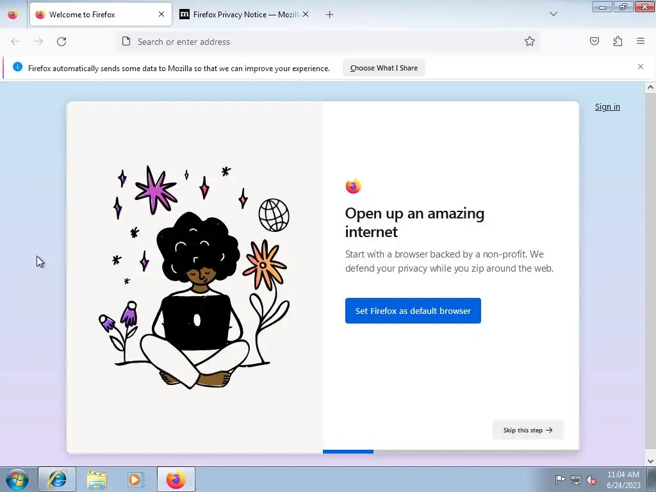Image resolution: width=656 pixels, height=492 pixels.
Task: Click the info icon in data notification bar
Action: tap(17, 67)
